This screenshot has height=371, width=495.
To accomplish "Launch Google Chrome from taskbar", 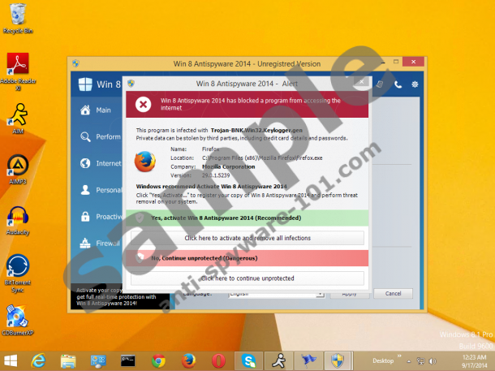I will [x=158, y=360].
